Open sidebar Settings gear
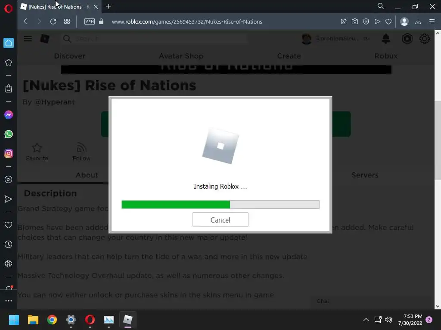The image size is (441, 330). pos(9,264)
